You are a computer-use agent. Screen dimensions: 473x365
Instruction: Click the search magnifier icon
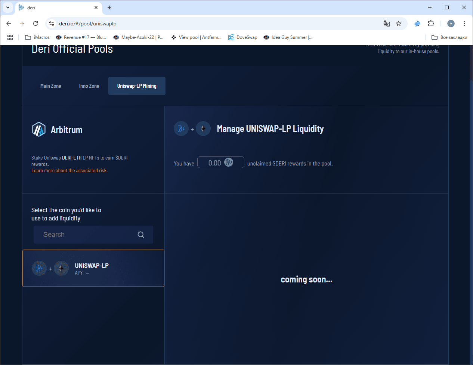coord(141,235)
